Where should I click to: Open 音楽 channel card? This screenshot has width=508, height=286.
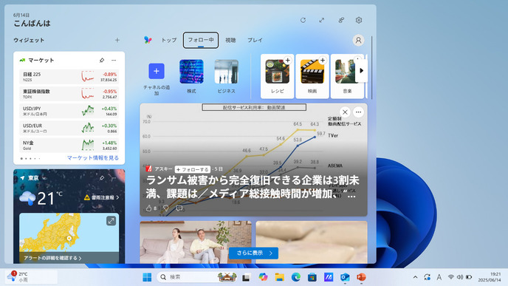347,76
